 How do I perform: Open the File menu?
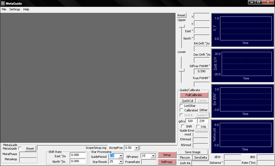click(x=4, y=9)
